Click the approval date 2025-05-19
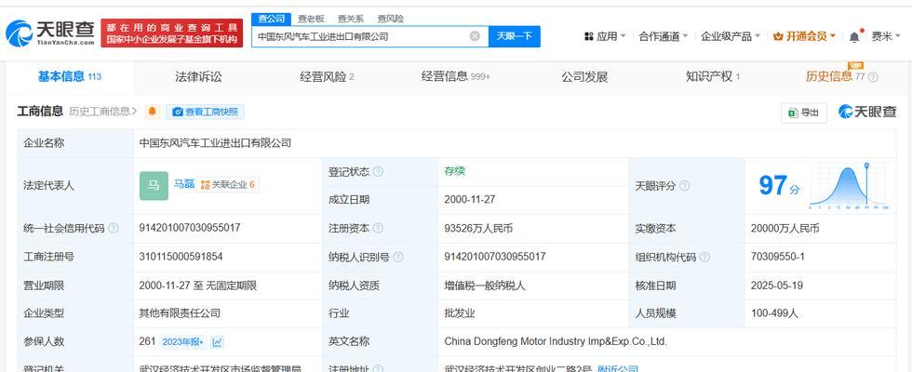The width and height of the screenshot is (912, 372). coord(776,286)
